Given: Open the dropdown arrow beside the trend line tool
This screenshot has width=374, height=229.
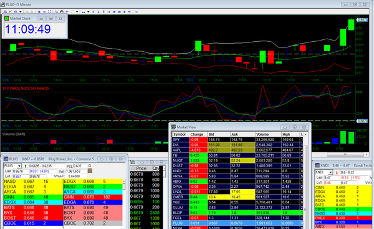Looking at the screenshot, I should [77, 12].
